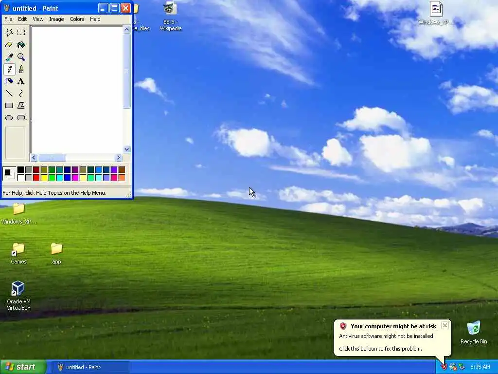Pick the bright red palette color
Viewport: 498px width, 374px height.
tap(36, 177)
